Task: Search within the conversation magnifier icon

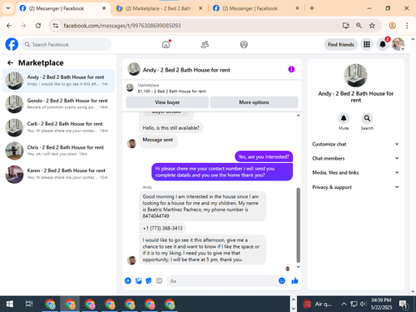Action: (x=367, y=118)
